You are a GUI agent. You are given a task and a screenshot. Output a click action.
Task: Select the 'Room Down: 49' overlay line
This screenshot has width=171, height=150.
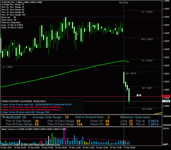(9, 20)
